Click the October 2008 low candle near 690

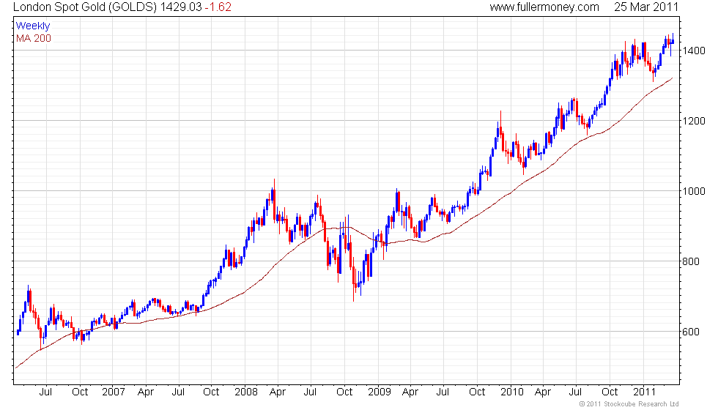pyautogui.click(x=353, y=279)
